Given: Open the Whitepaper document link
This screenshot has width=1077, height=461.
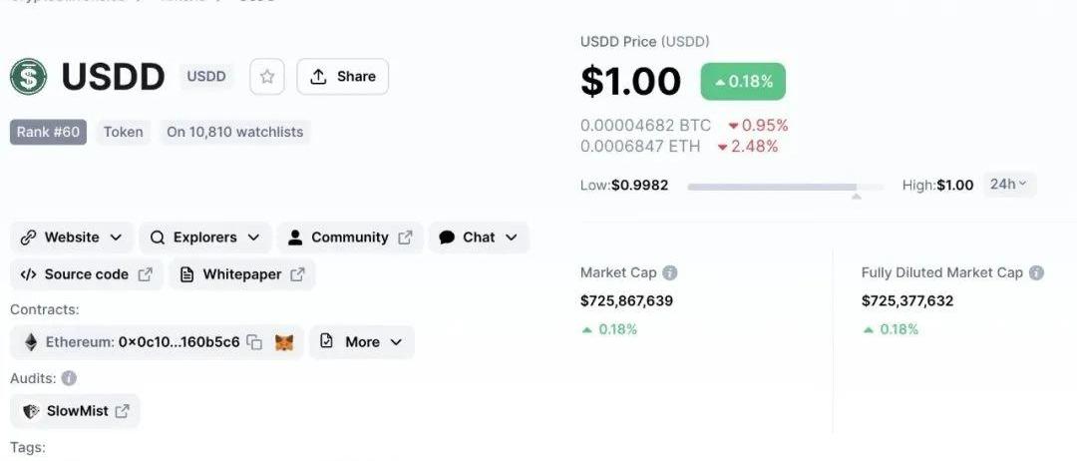Looking at the screenshot, I should pyautogui.click(x=242, y=274).
